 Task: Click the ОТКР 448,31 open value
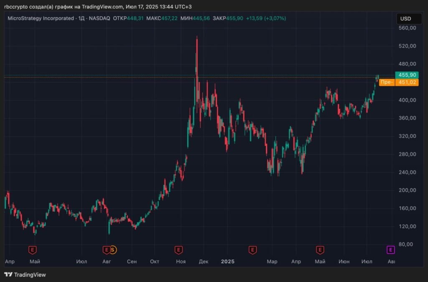point(128,18)
